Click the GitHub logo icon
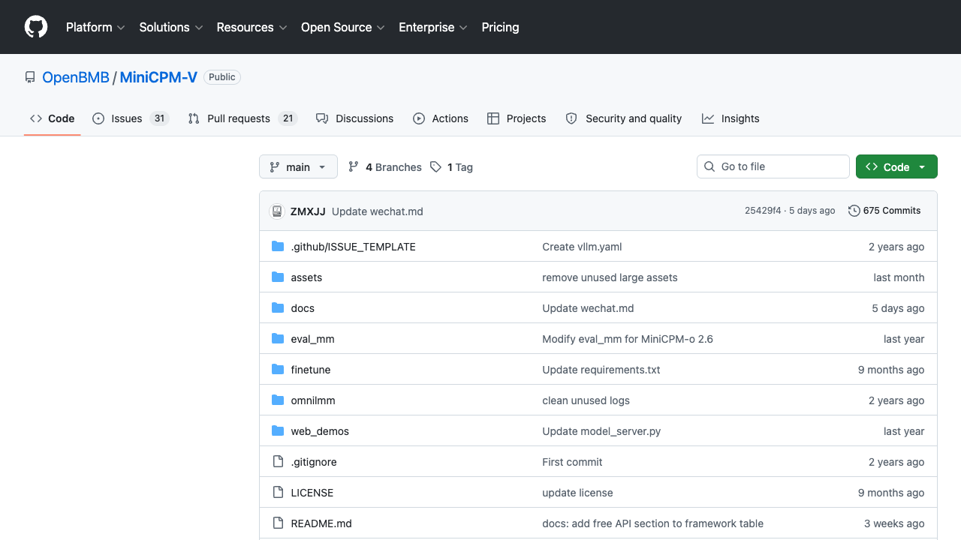The image size is (961, 540). [x=36, y=27]
